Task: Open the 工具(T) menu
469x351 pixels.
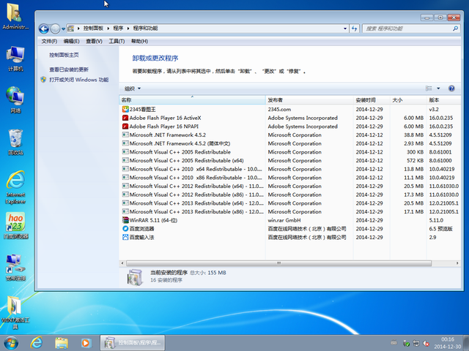Action: pyautogui.click(x=117, y=41)
